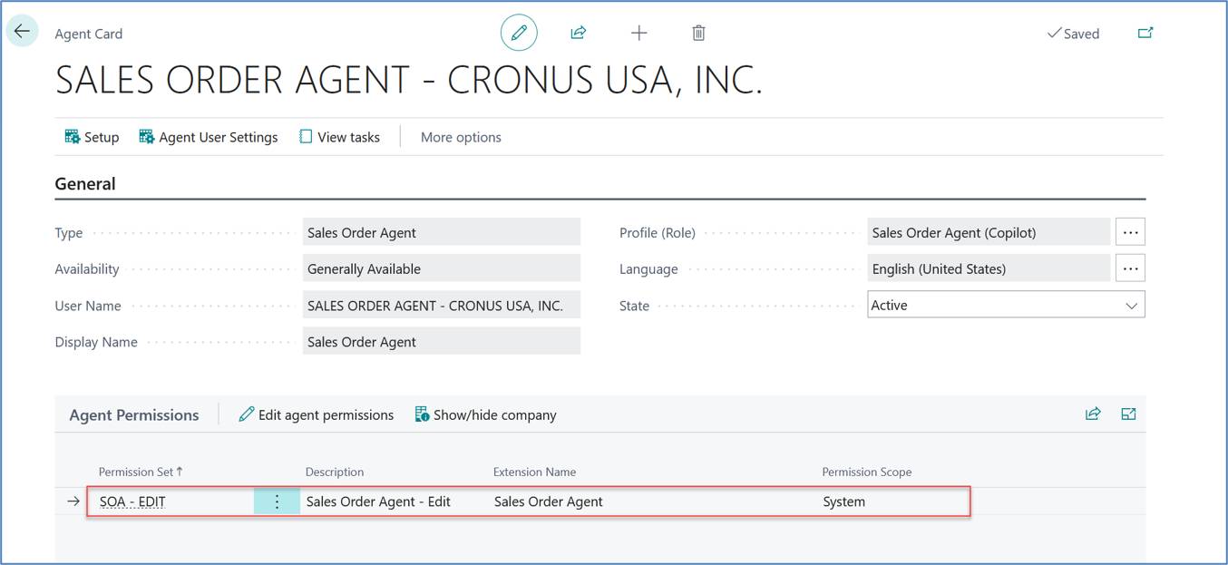The image size is (1228, 565).
Task: Show More options menu
Action: pyautogui.click(x=461, y=137)
